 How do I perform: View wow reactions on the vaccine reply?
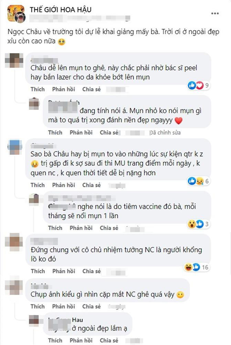tap(192, 224)
